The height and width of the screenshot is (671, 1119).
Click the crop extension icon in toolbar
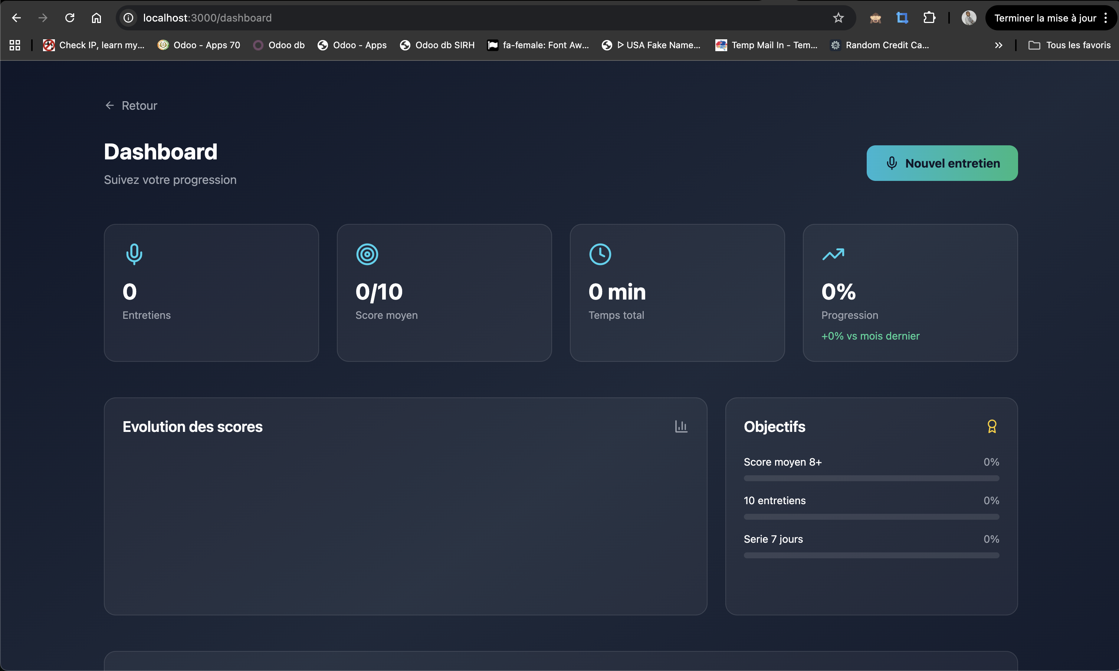pyautogui.click(x=902, y=18)
